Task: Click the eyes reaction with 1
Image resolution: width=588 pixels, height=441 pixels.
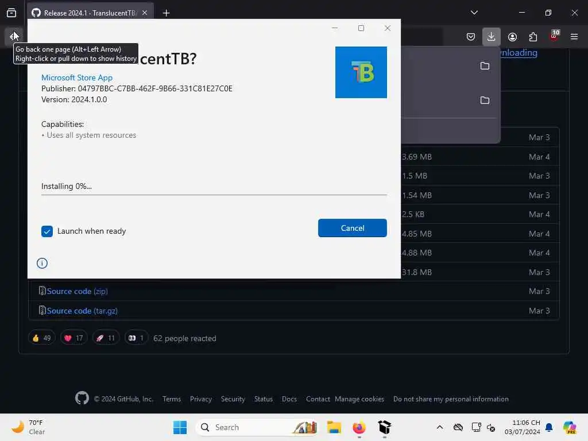Action: (x=136, y=338)
